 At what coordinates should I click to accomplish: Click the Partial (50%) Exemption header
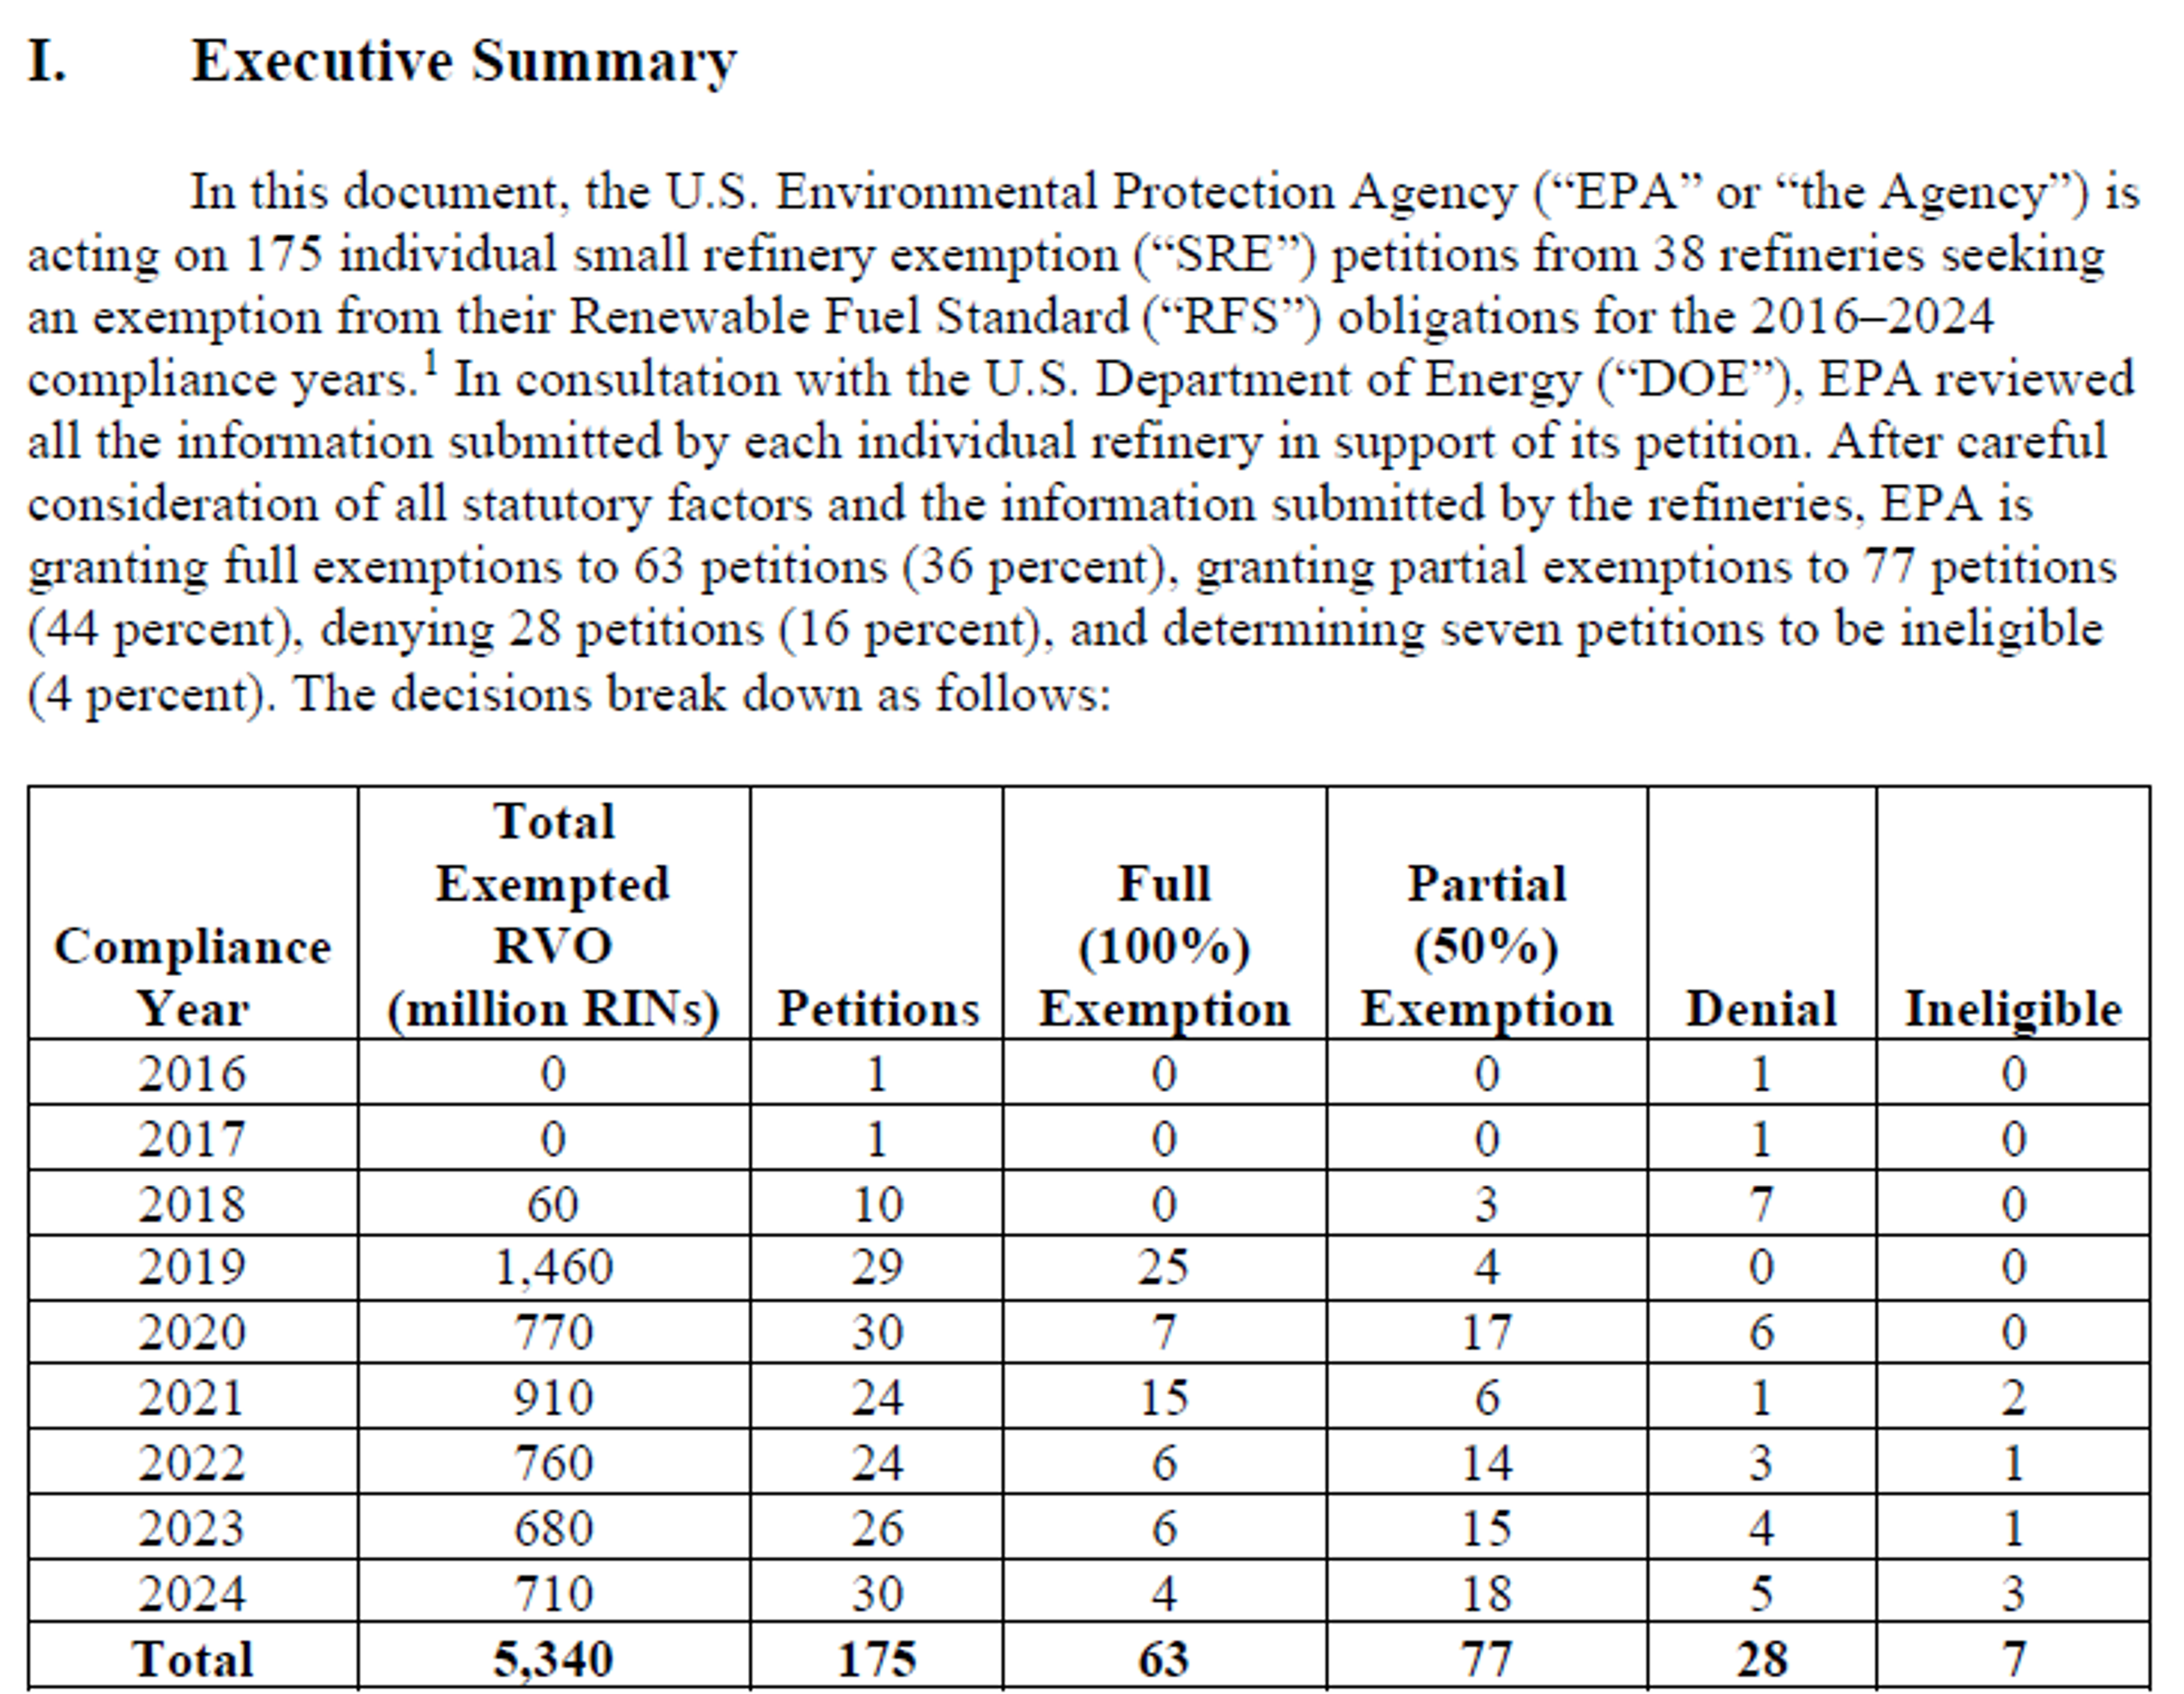coord(1486,946)
